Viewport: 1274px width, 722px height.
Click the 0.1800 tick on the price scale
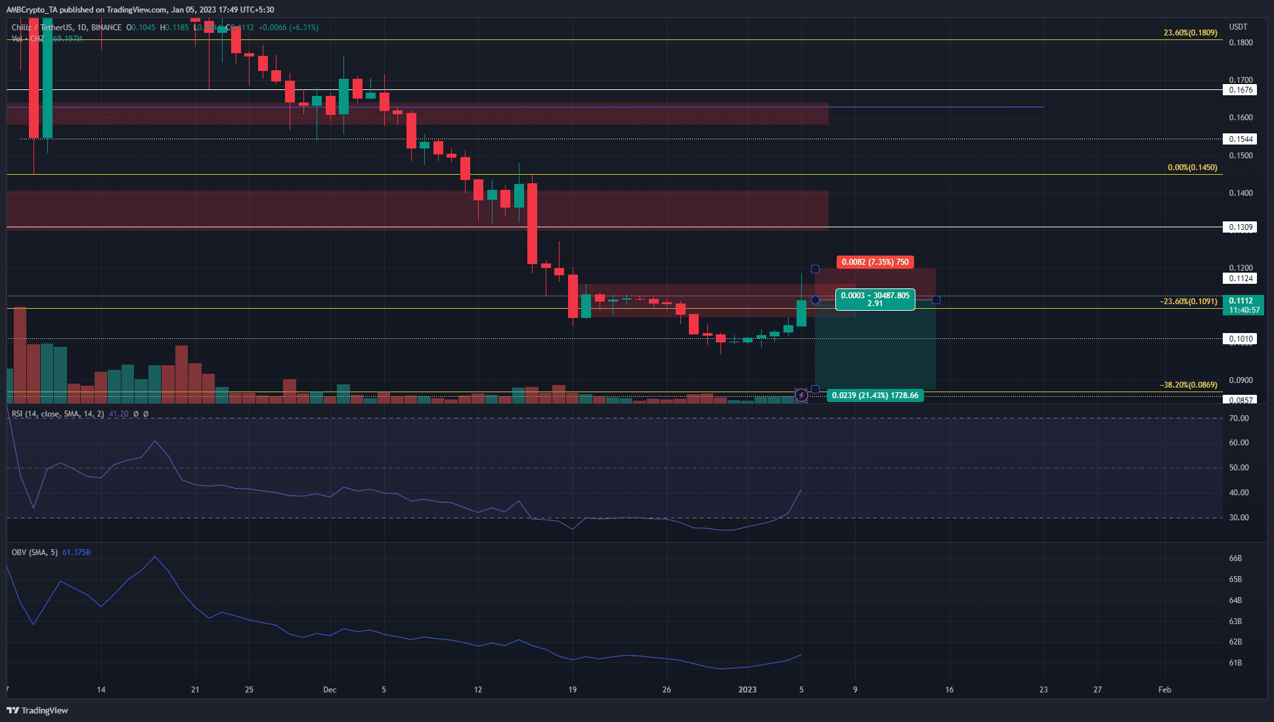tap(1241, 43)
